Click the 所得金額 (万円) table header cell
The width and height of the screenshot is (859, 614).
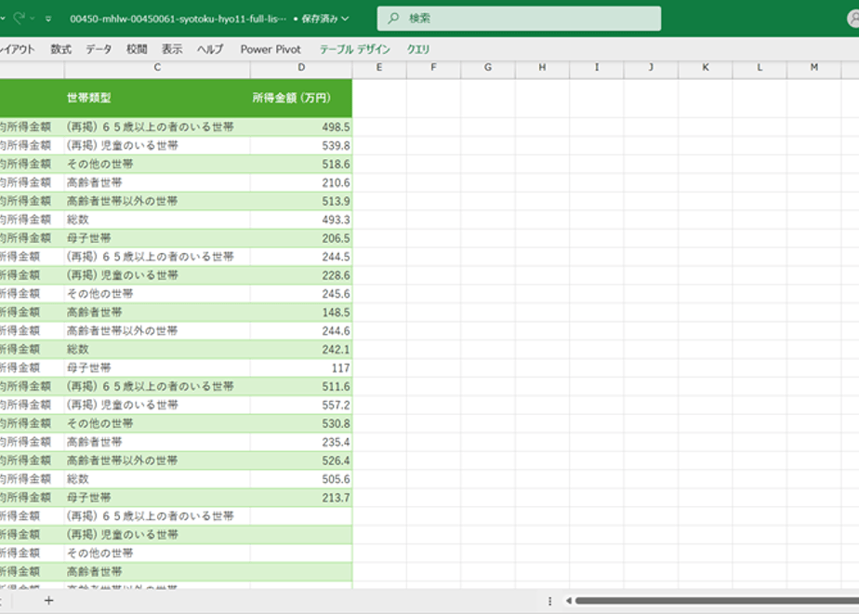pyautogui.click(x=301, y=98)
